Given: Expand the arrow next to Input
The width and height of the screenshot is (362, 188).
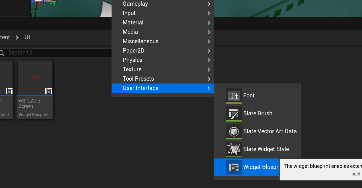Looking at the screenshot, I should [209, 13].
